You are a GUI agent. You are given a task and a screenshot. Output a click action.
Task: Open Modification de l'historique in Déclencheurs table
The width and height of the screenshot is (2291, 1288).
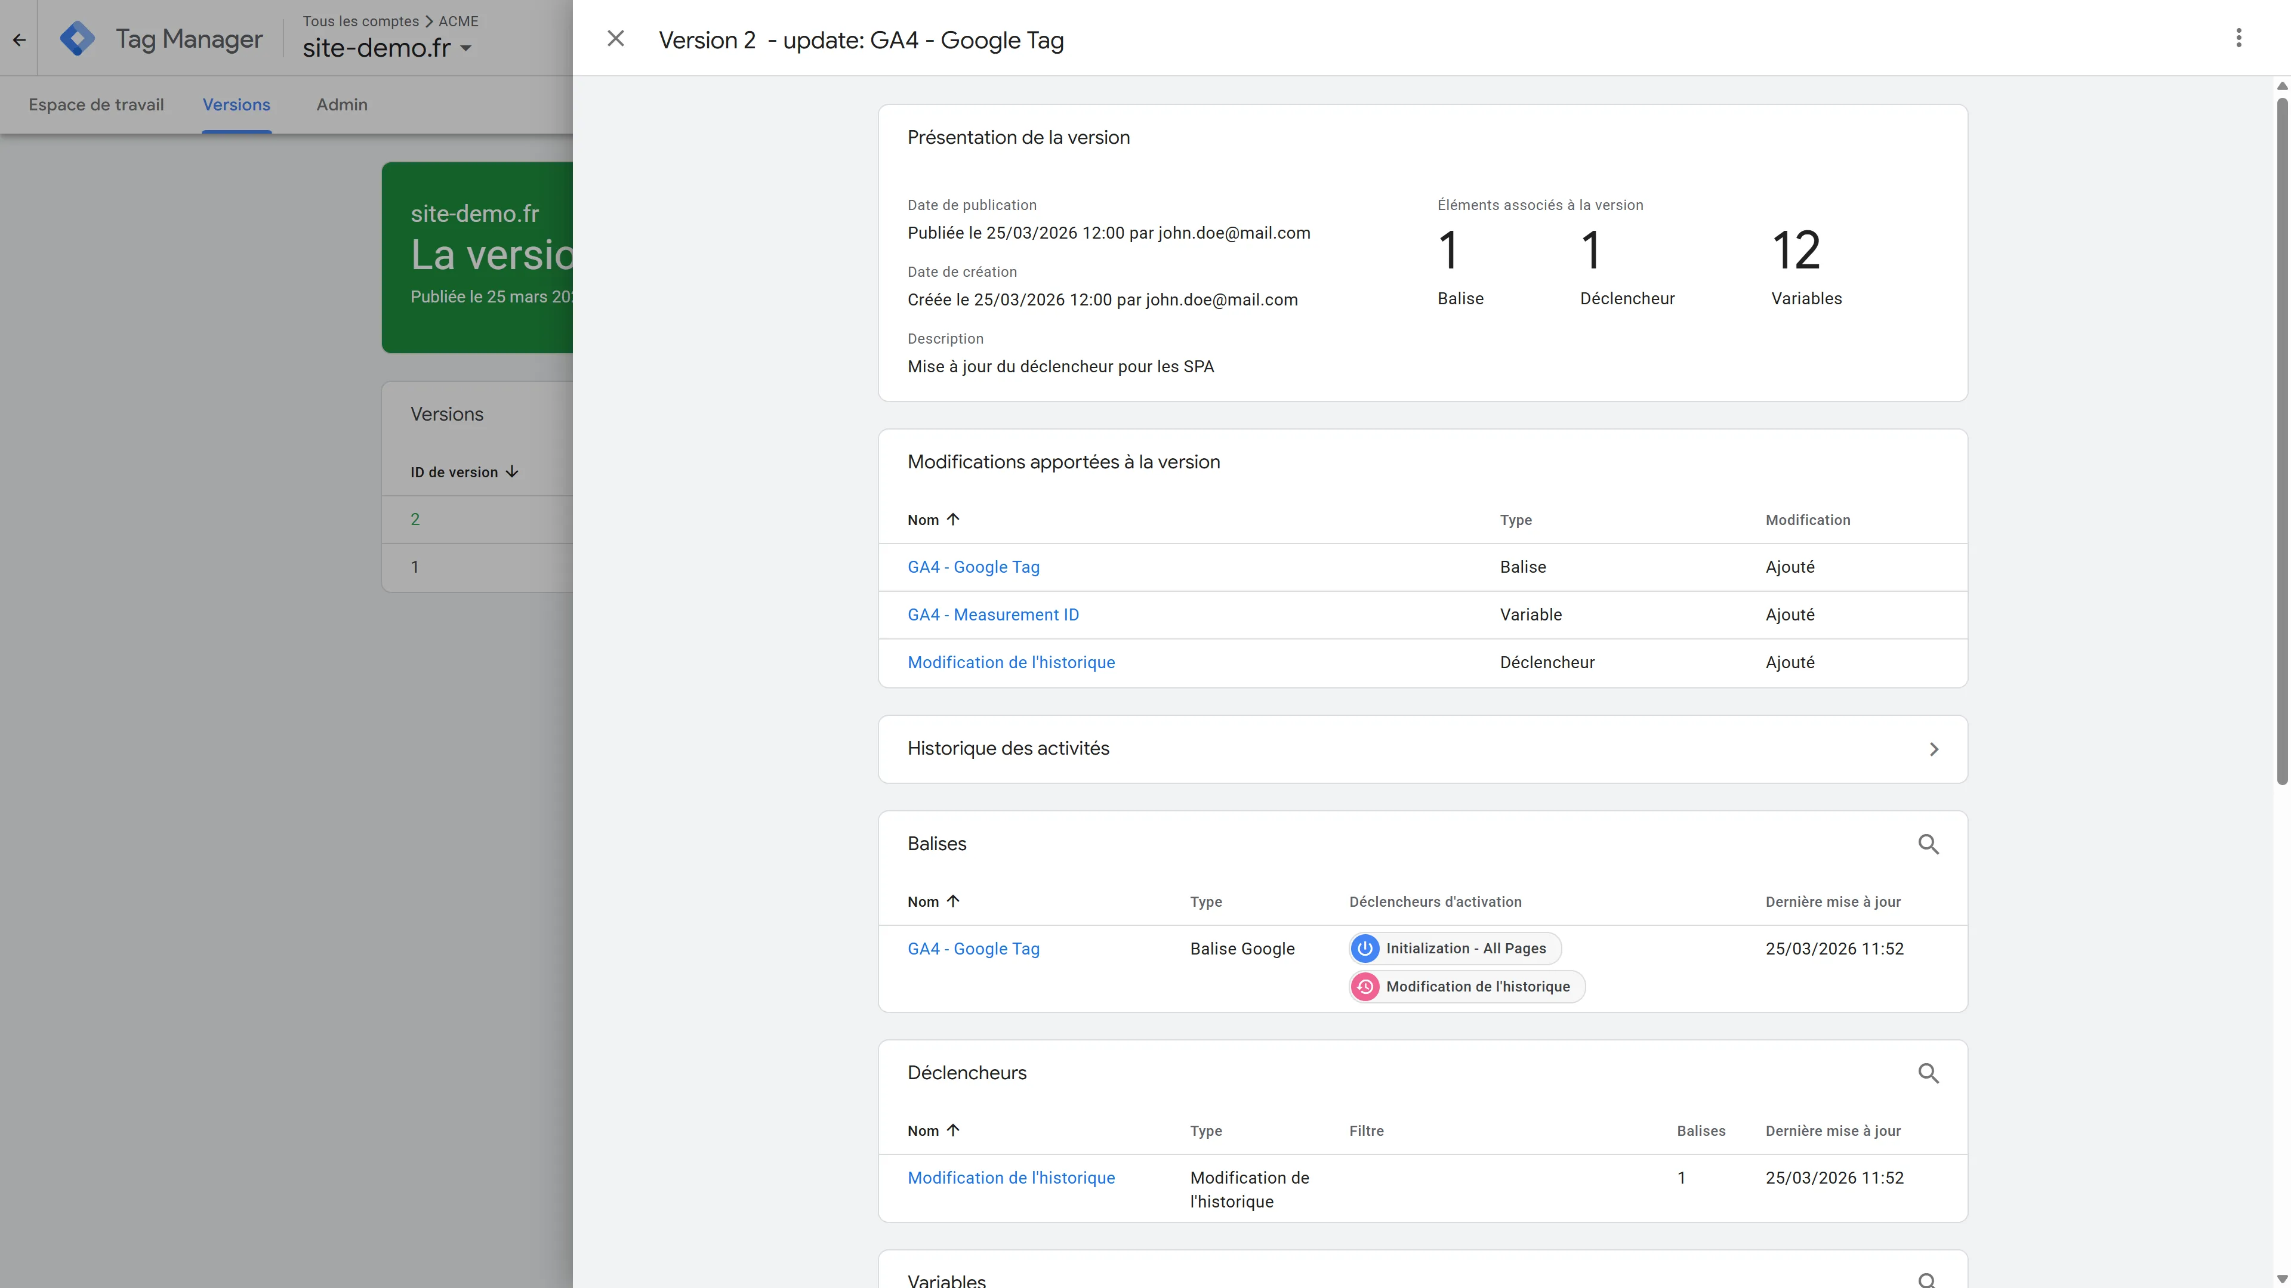1010,1178
